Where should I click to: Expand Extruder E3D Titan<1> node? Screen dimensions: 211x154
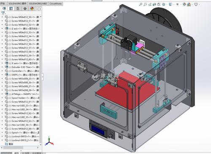pos(2,67)
